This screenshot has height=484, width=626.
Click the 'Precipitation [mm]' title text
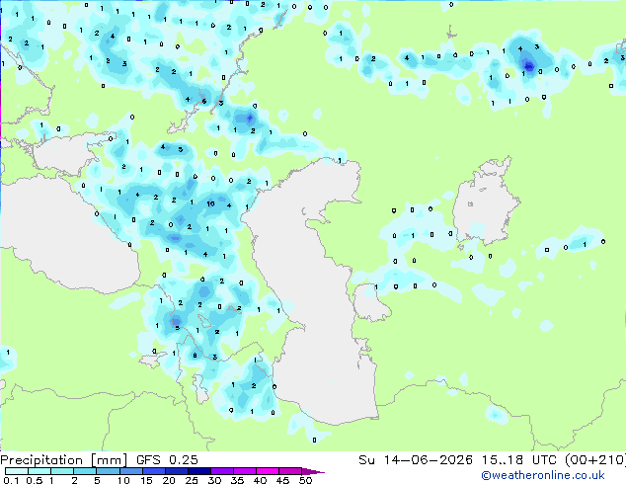pyautogui.click(x=64, y=460)
